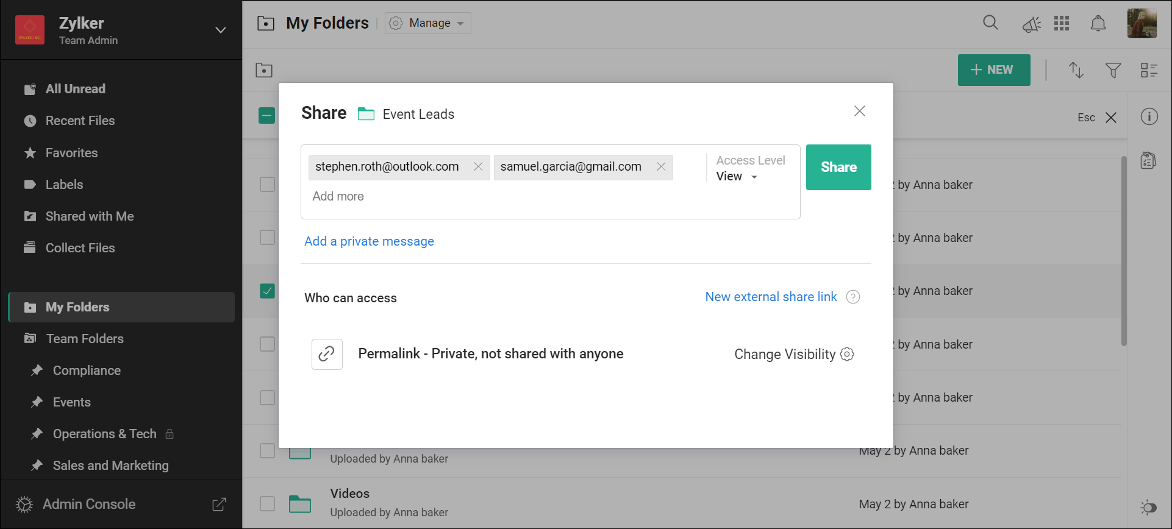Open Team Folders in the sidebar
This screenshot has width=1172, height=529.
click(x=85, y=339)
